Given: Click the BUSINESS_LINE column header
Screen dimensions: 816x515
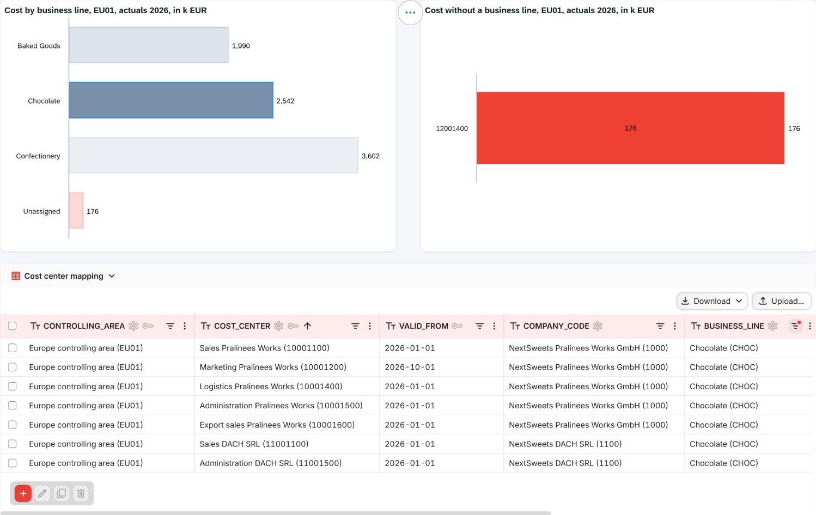Looking at the screenshot, I should (734, 326).
